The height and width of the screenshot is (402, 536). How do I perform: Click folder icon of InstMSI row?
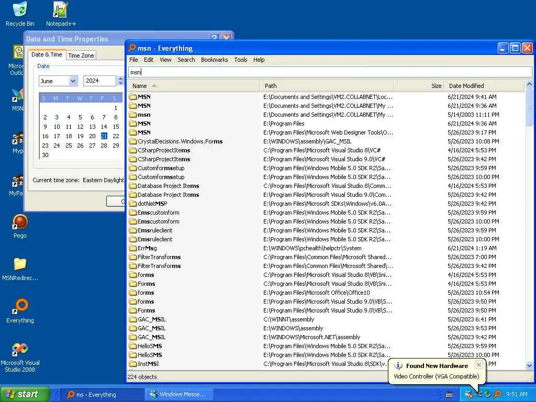click(x=132, y=364)
